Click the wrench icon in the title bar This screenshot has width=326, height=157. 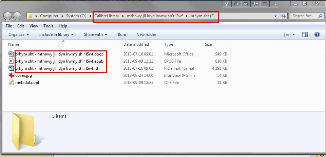(x=227, y=4)
